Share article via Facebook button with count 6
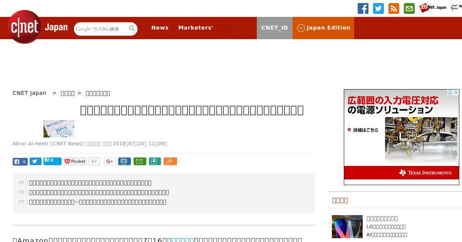462x242 pixels. pyautogui.click(x=20, y=162)
